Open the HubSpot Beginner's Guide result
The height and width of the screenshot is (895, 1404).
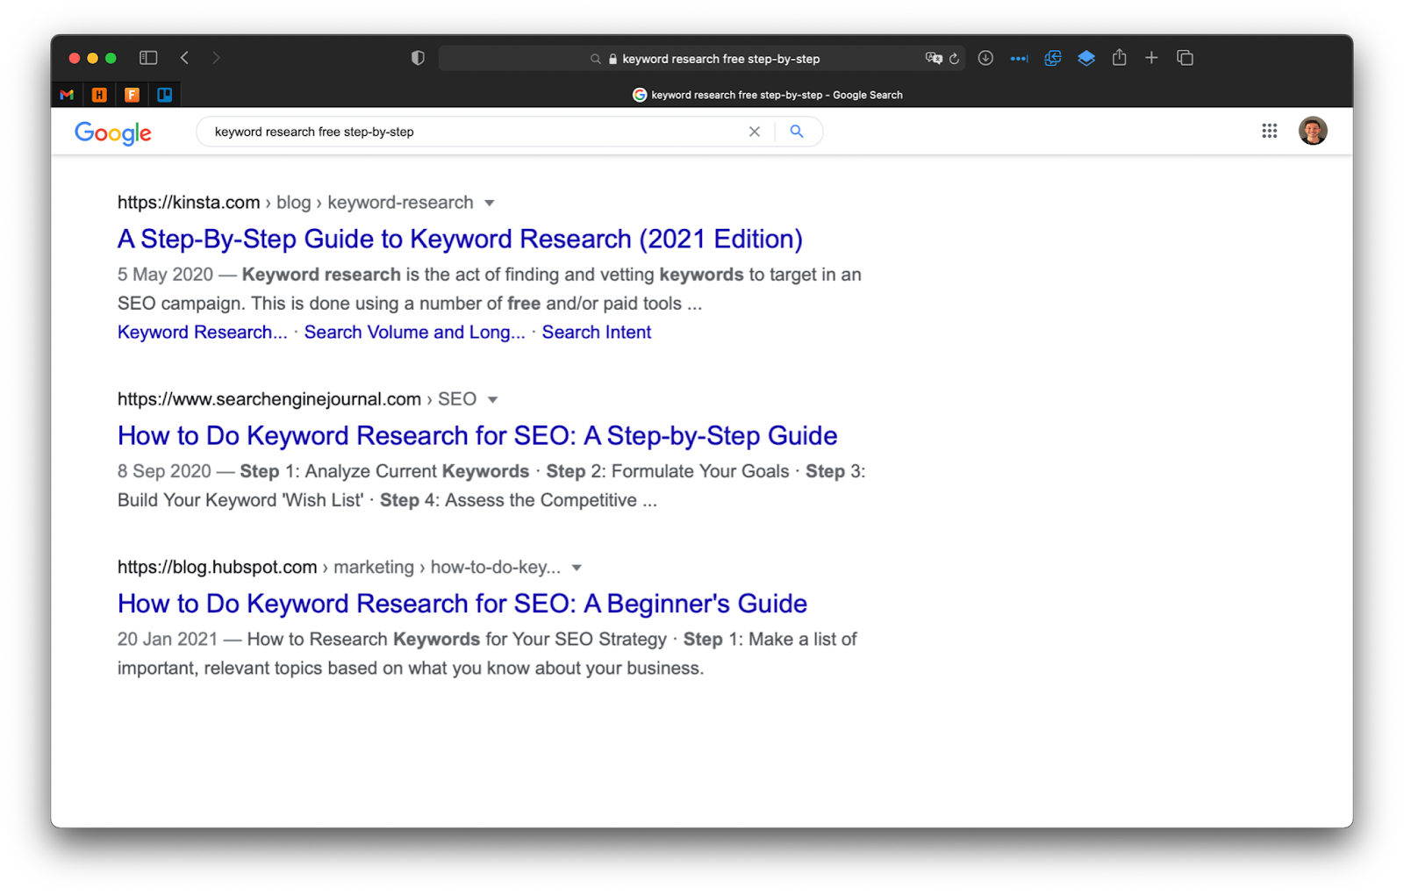(462, 604)
